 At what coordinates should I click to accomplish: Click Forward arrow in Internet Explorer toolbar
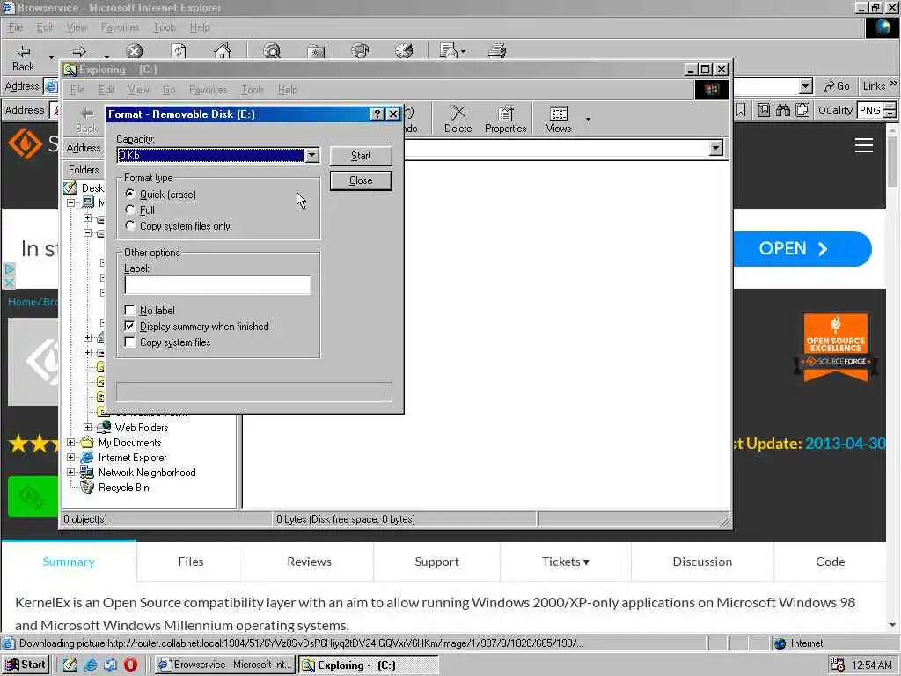(78, 52)
